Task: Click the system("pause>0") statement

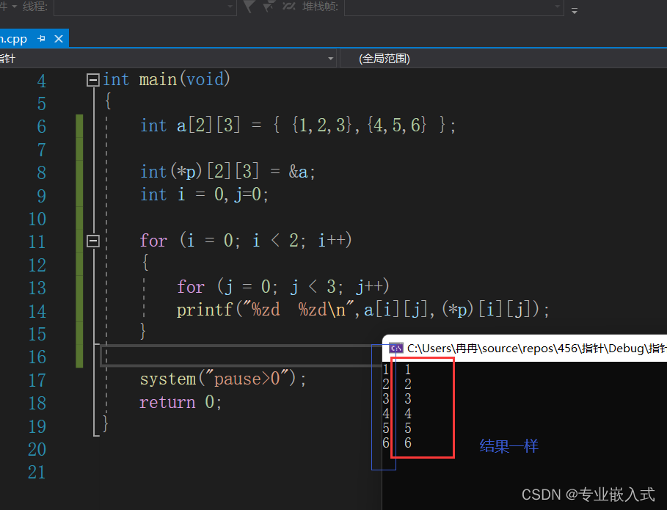Action: [x=223, y=378]
